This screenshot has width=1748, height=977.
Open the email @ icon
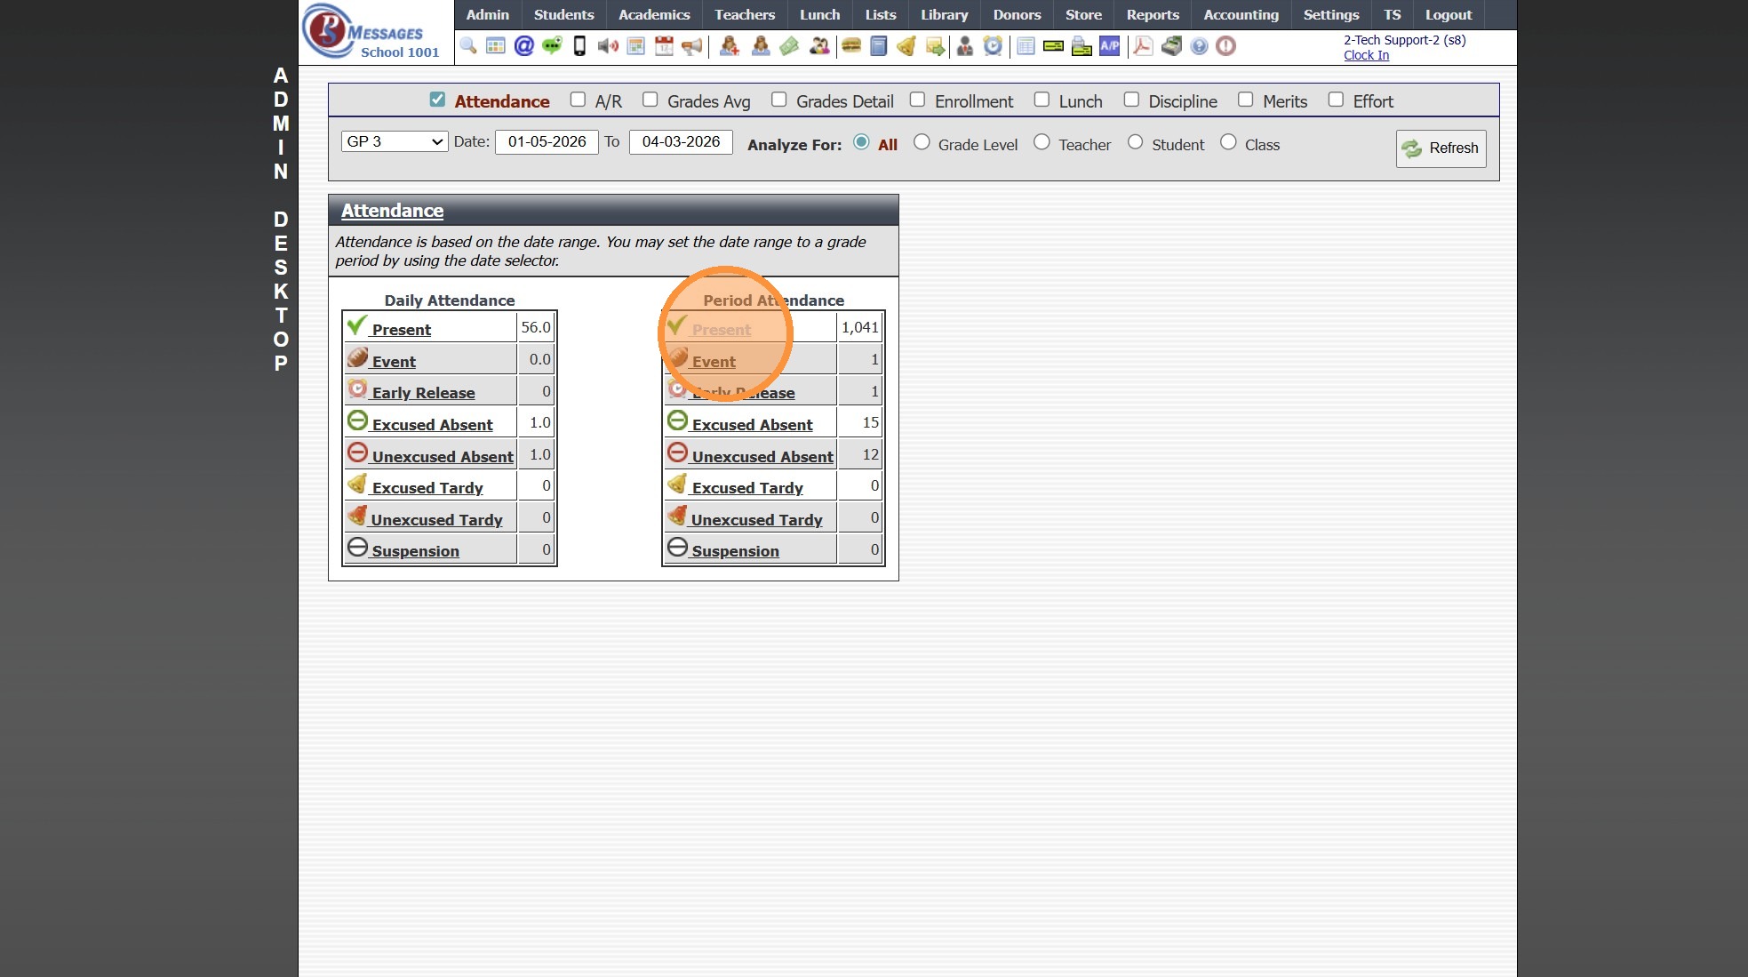click(x=524, y=46)
